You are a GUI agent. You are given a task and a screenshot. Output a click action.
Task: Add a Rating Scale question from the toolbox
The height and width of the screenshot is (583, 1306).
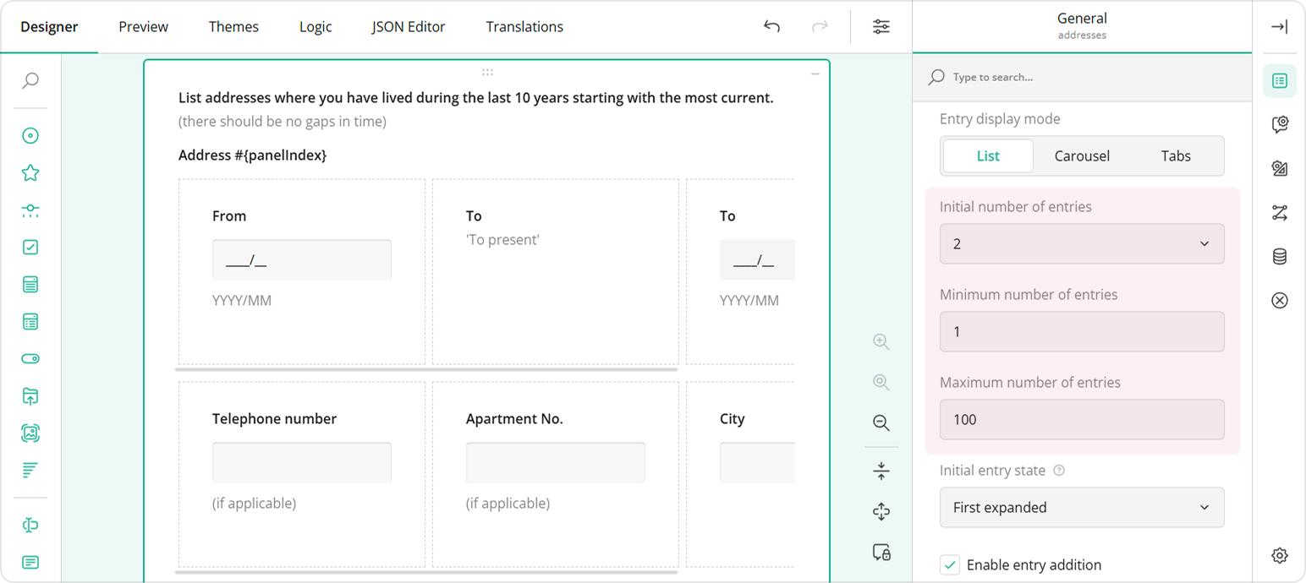pos(30,172)
